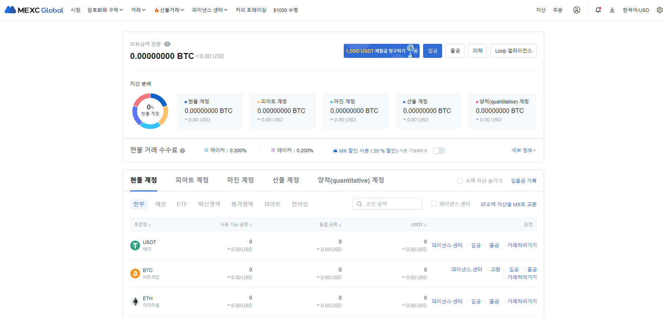Image resolution: width=665 pixels, height=317 pixels.
Task: Click the MEXC Global logo
Action: (x=34, y=10)
